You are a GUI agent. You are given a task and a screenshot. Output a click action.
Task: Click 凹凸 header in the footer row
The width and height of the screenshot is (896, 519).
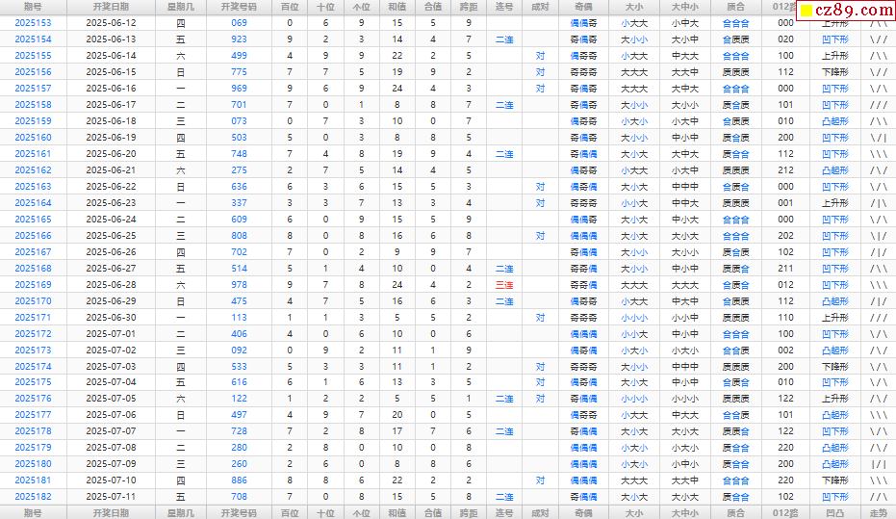pyautogui.click(x=834, y=513)
